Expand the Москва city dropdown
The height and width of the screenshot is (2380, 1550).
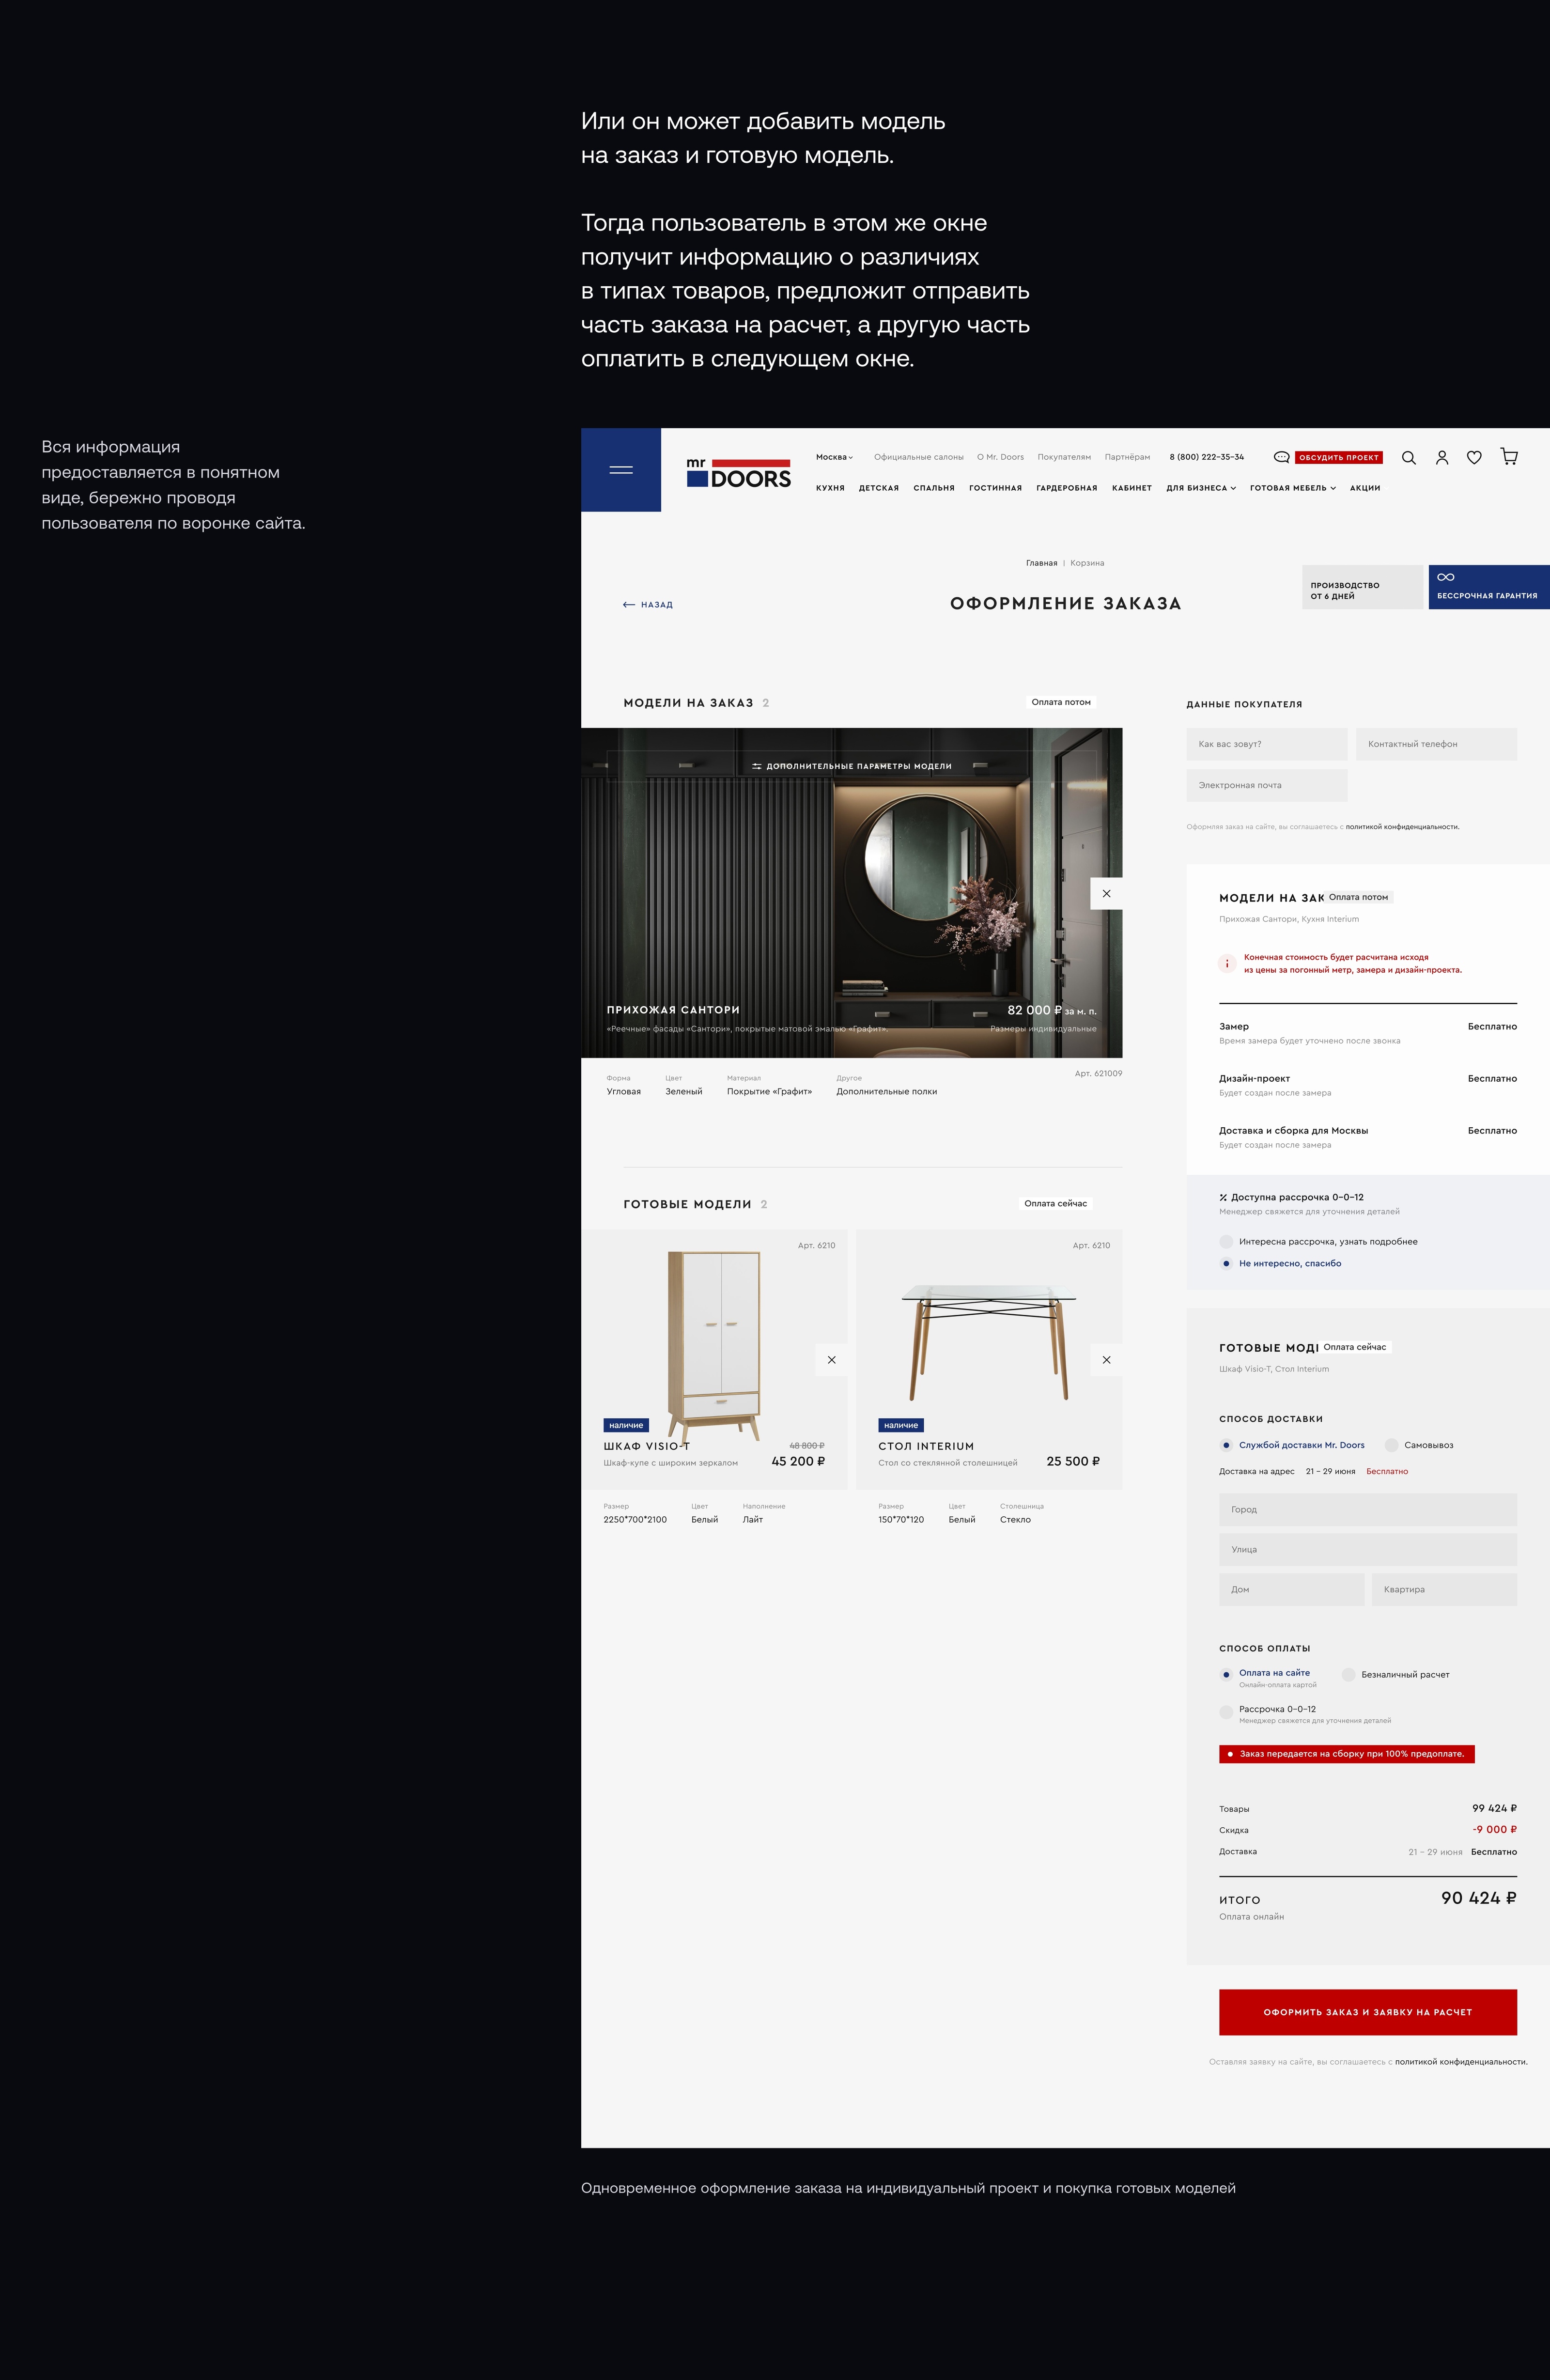click(x=834, y=457)
